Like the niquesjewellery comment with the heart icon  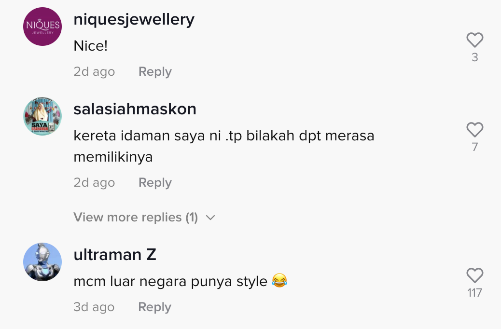[475, 40]
